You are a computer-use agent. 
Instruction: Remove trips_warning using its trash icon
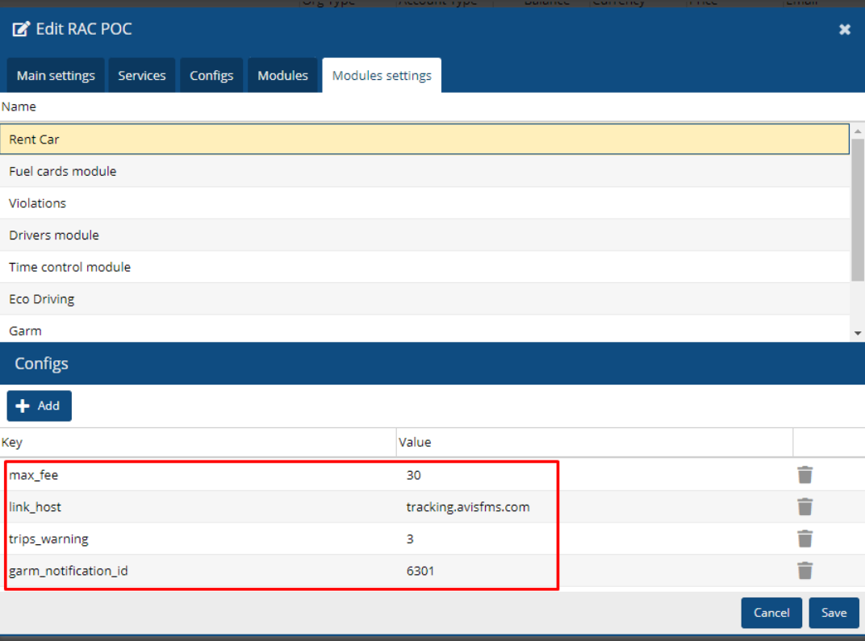click(804, 539)
